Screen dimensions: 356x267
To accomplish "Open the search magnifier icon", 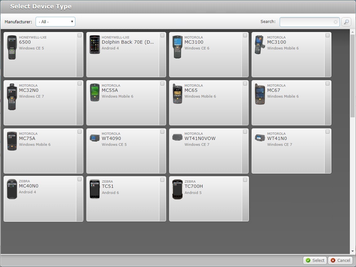I will (346, 22).
